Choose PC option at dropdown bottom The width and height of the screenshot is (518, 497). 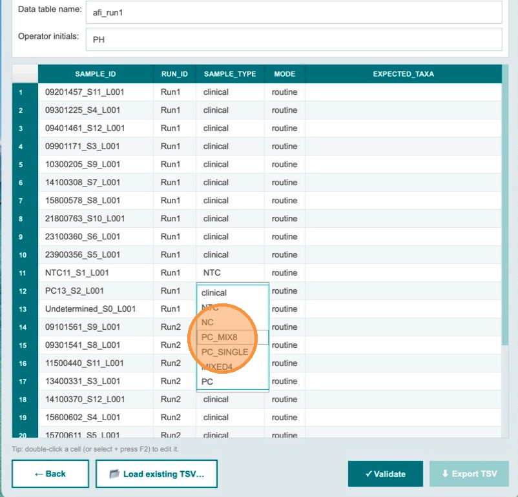coord(233,381)
